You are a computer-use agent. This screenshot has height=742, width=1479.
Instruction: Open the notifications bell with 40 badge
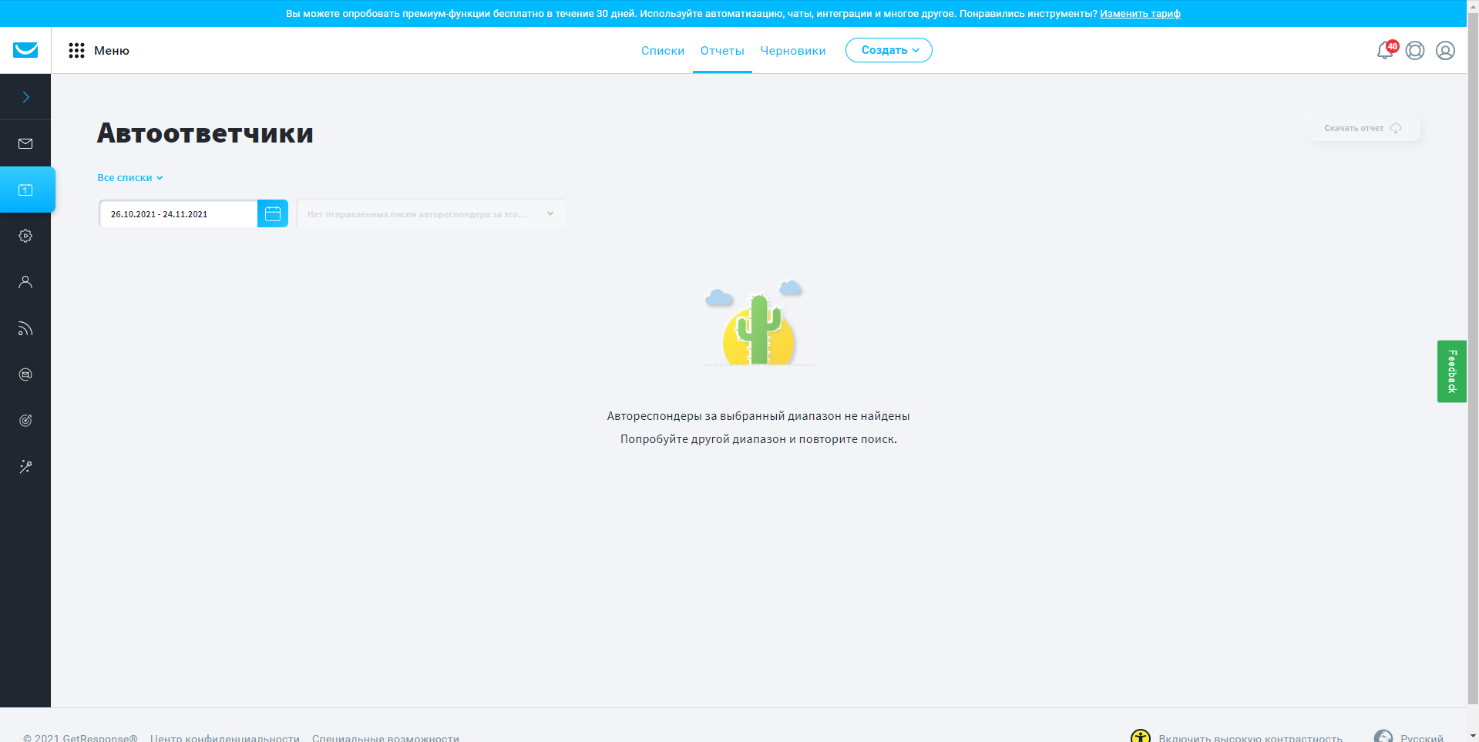pyautogui.click(x=1387, y=50)
